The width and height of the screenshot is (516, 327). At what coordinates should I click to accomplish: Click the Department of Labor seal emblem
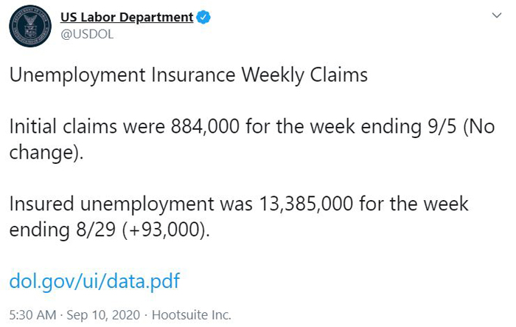point(30,26)
